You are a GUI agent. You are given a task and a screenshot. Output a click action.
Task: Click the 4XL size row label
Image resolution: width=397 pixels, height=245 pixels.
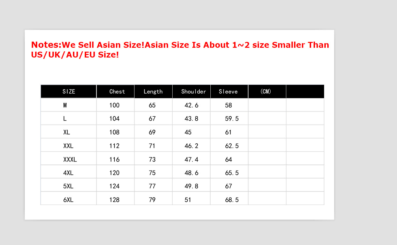[x=68, y=173]
